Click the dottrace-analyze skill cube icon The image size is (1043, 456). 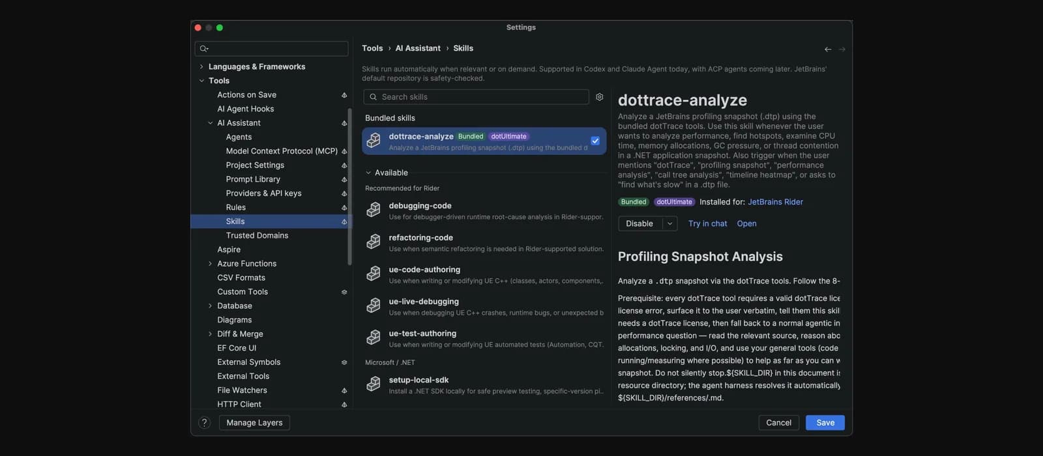click(x=374, y=141)
